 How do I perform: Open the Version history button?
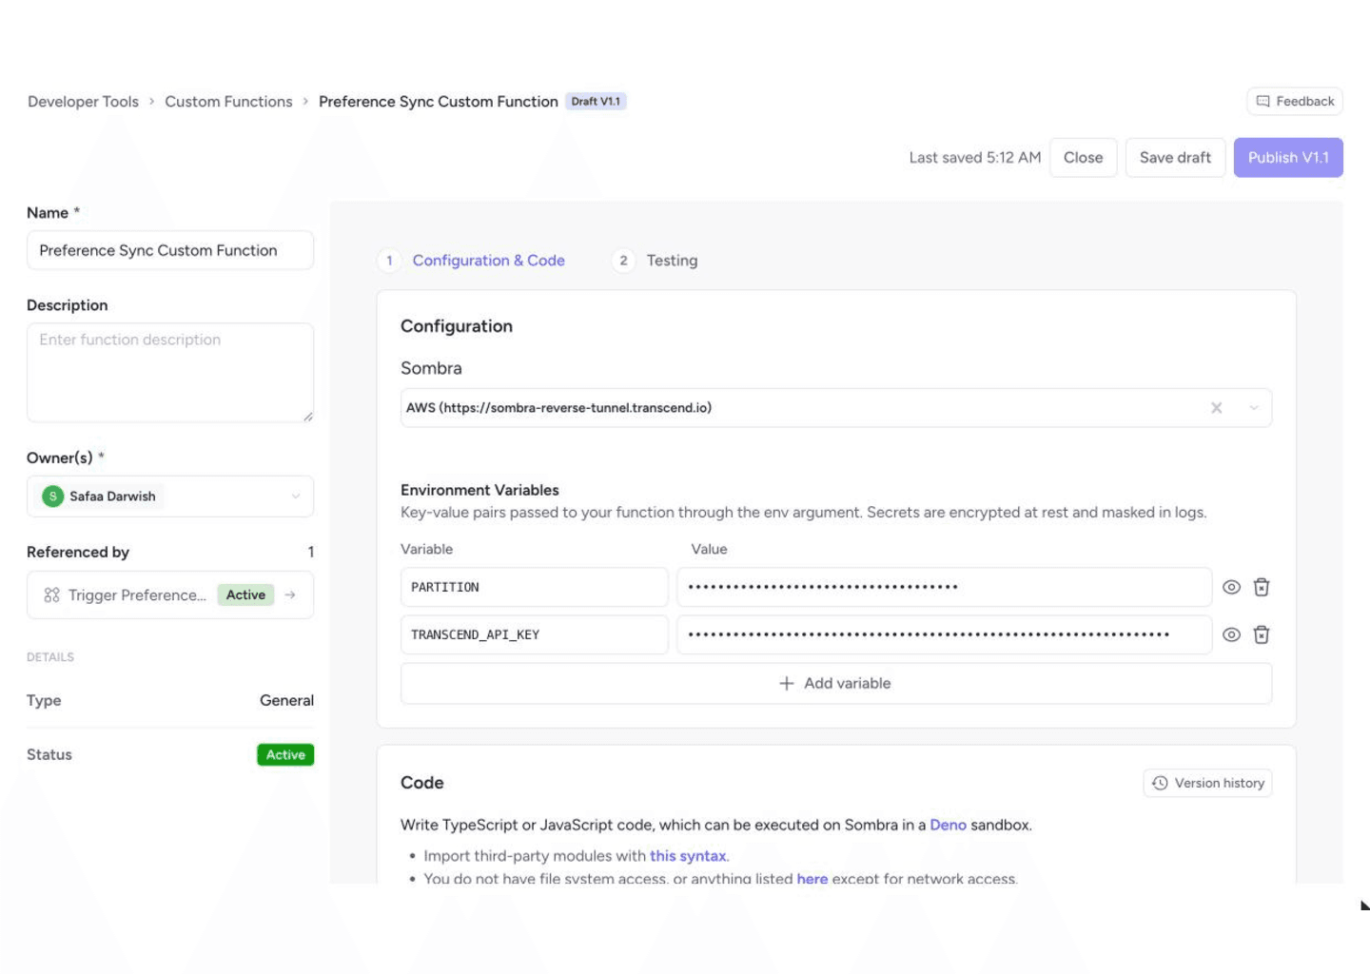click(x=1207, y=783)
